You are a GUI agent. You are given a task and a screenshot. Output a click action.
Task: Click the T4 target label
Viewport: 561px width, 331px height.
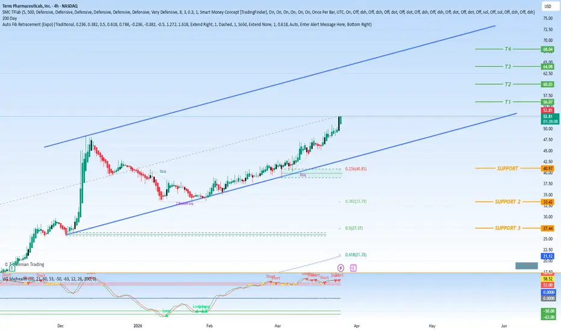click(507, 49)
